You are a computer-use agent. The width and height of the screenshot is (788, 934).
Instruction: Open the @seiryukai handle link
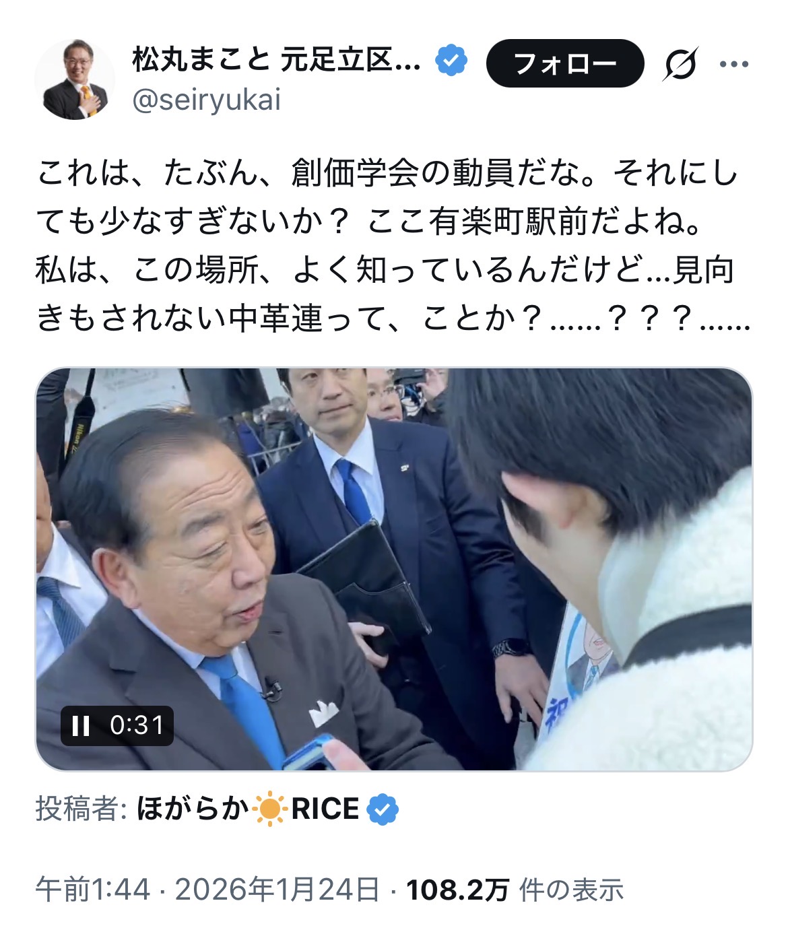point(207,100)
